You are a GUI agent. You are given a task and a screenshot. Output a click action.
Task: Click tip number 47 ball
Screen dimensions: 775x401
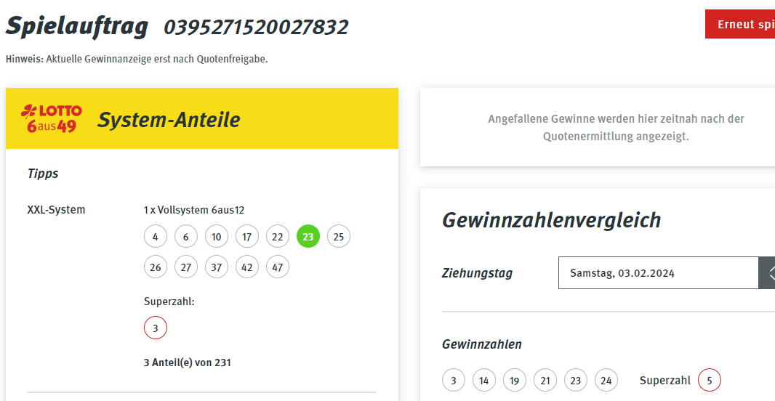(278, 267)
